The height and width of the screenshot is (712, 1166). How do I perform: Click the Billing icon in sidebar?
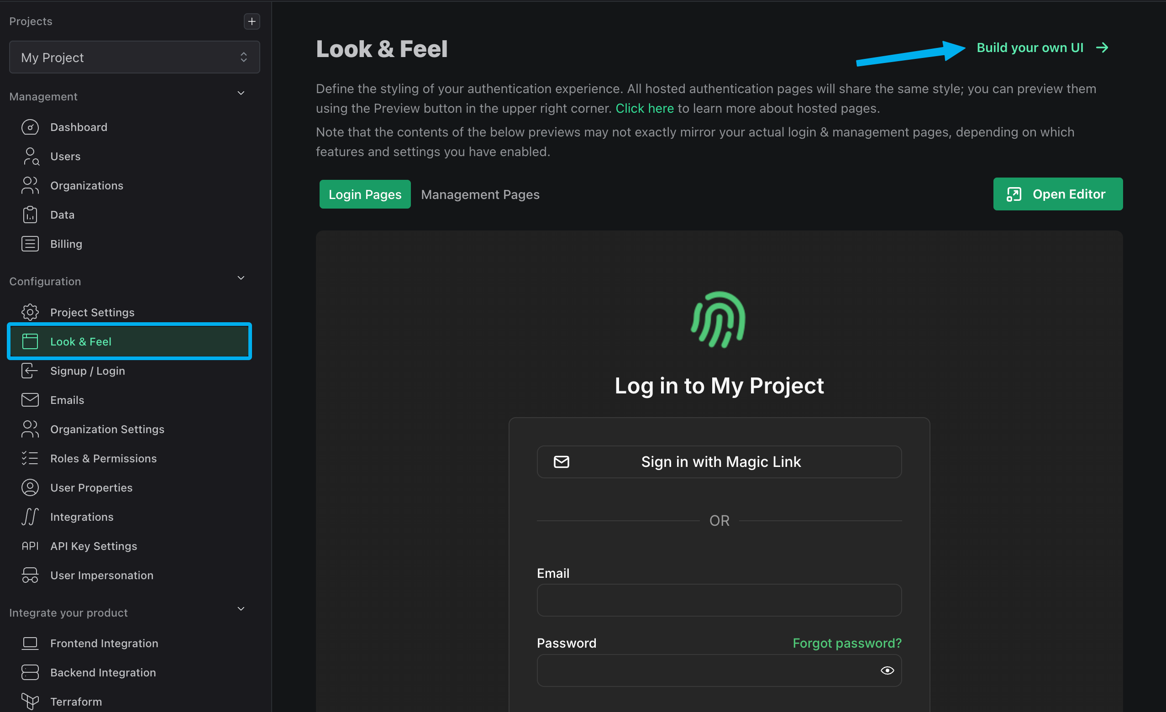[x=30, y=243]
